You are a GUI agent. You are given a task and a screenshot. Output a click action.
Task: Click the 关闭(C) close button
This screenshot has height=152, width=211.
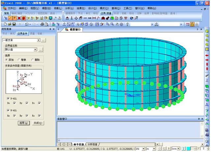(38, 123)
